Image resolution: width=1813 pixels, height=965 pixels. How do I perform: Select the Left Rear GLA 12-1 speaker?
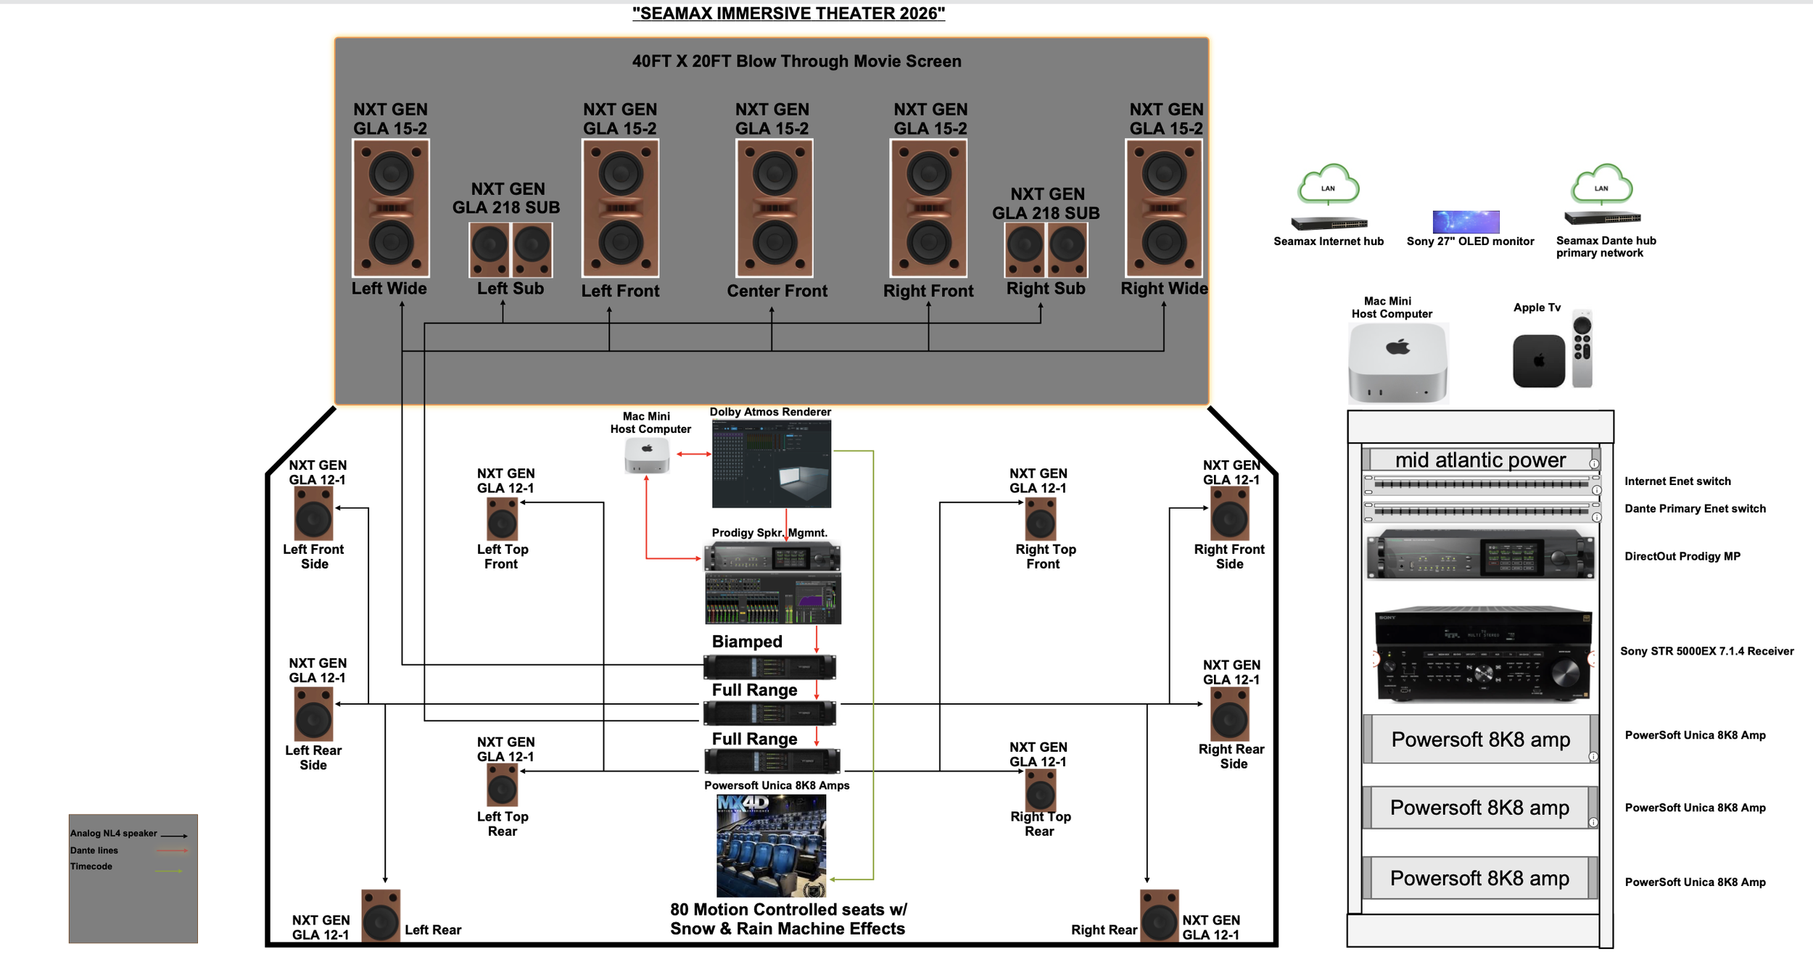click(381, 916)
